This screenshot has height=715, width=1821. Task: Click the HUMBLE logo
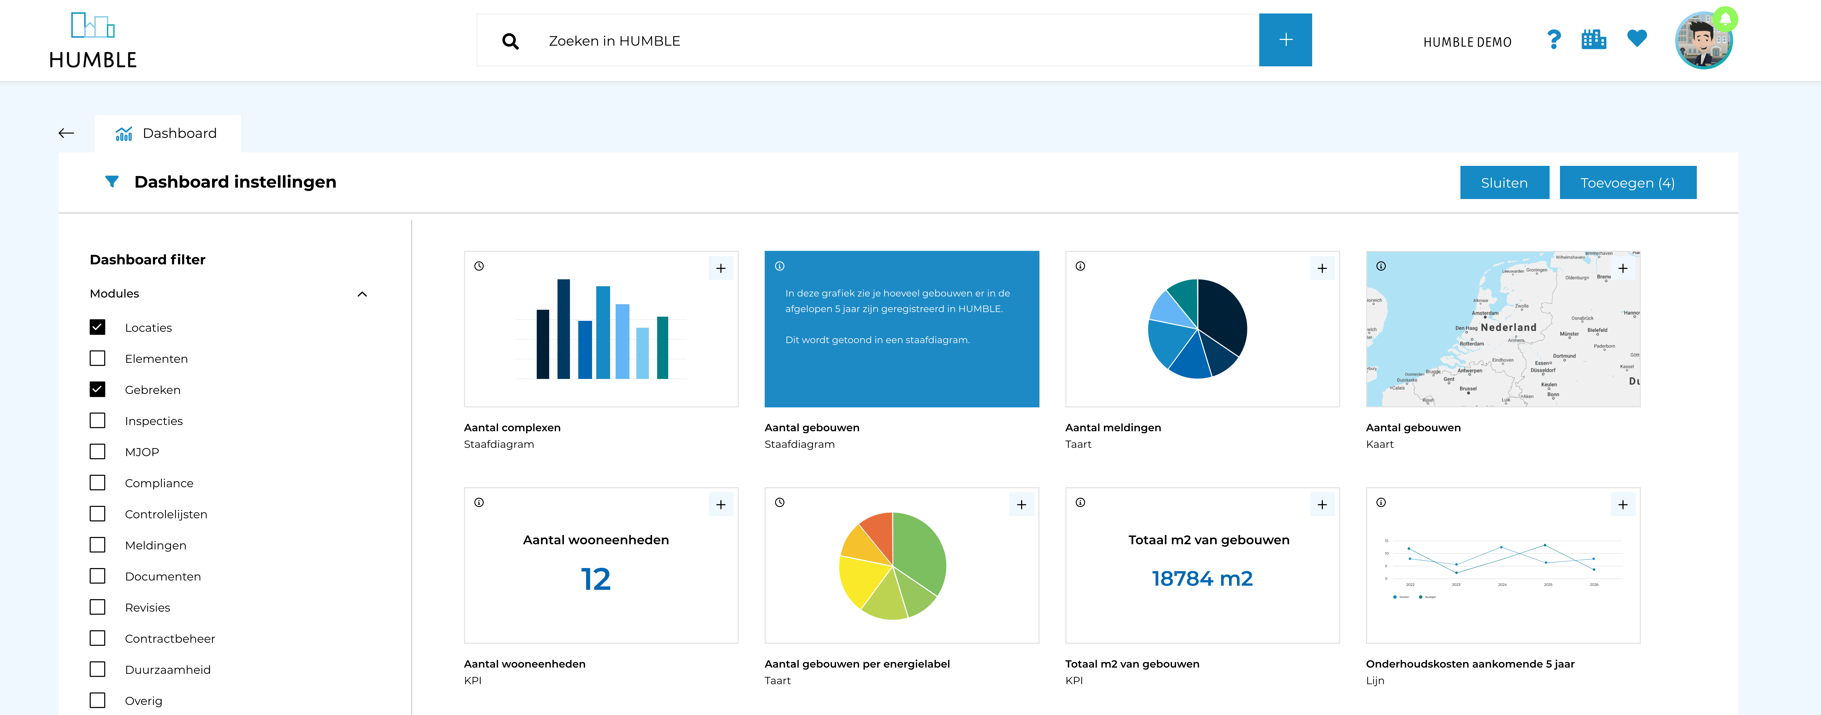pos(93,40)
